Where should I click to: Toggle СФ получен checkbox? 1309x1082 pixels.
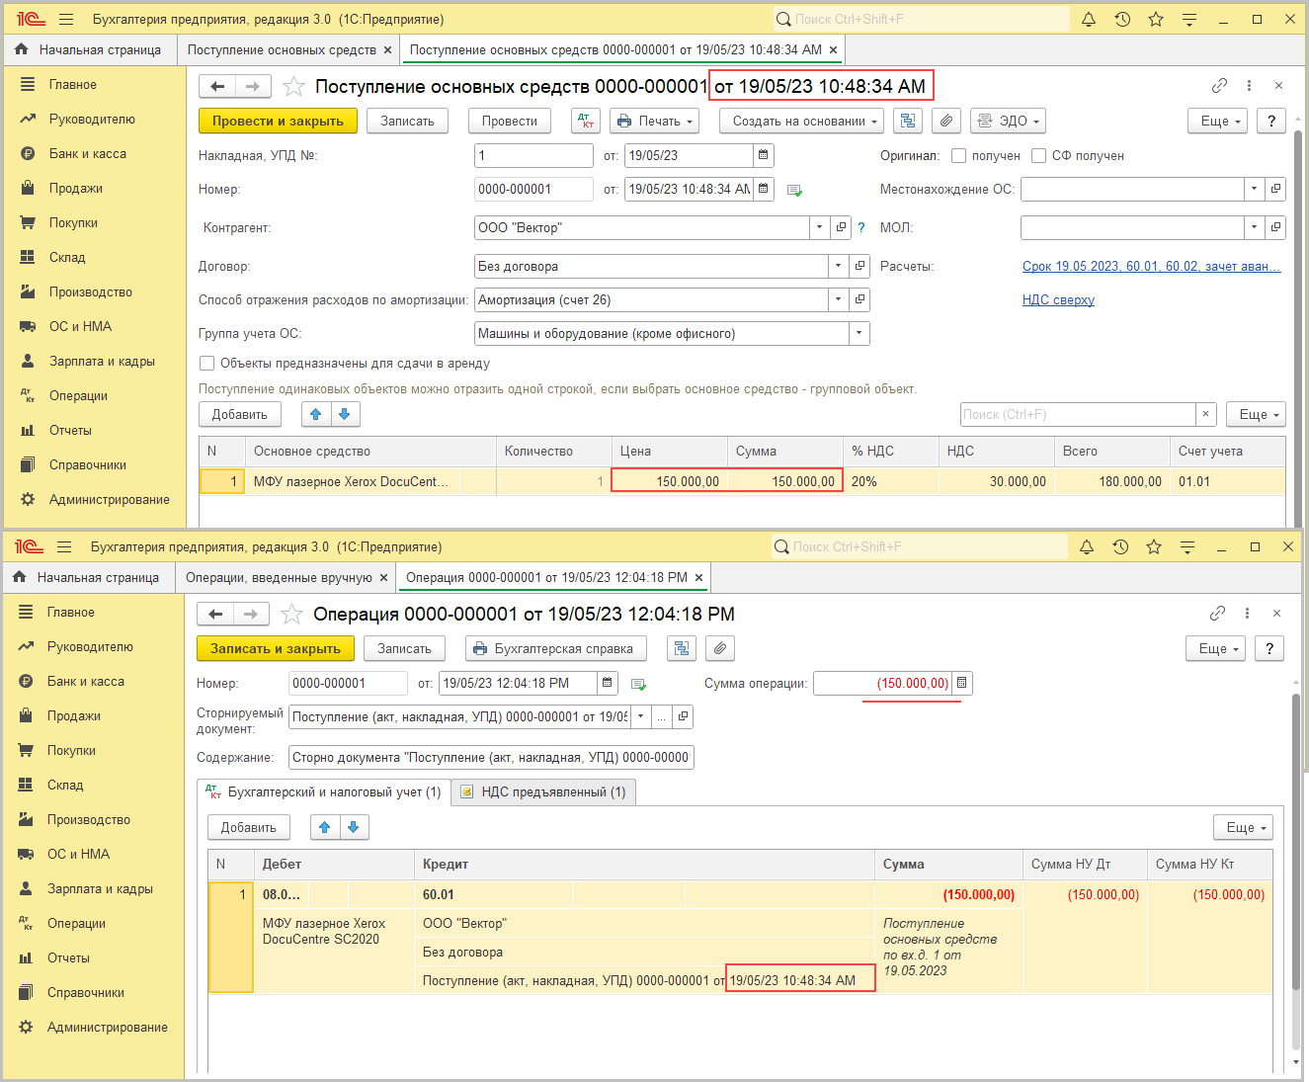click(x=1038, y=155)
